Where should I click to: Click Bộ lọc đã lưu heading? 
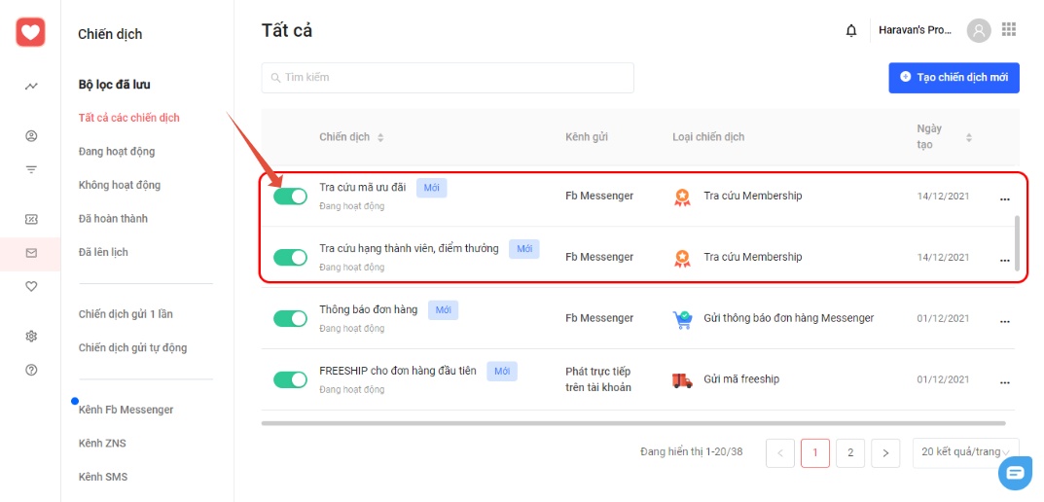[x=115, y=85]
